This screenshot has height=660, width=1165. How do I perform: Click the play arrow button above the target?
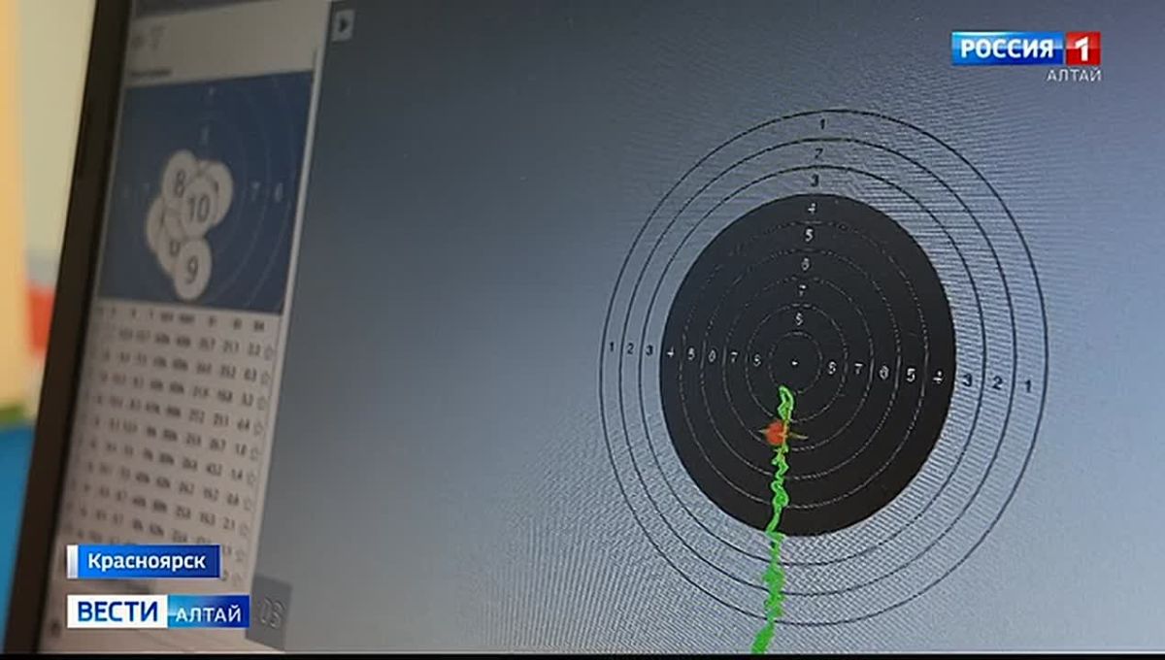click(x=341, y=24)
